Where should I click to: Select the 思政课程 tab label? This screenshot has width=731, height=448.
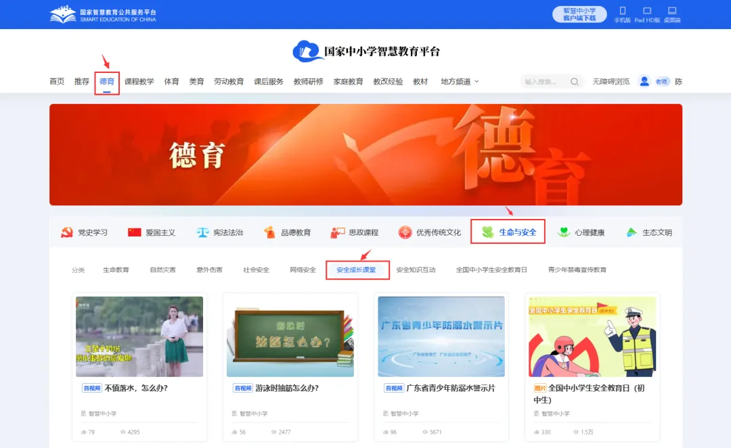coord(363,232)
